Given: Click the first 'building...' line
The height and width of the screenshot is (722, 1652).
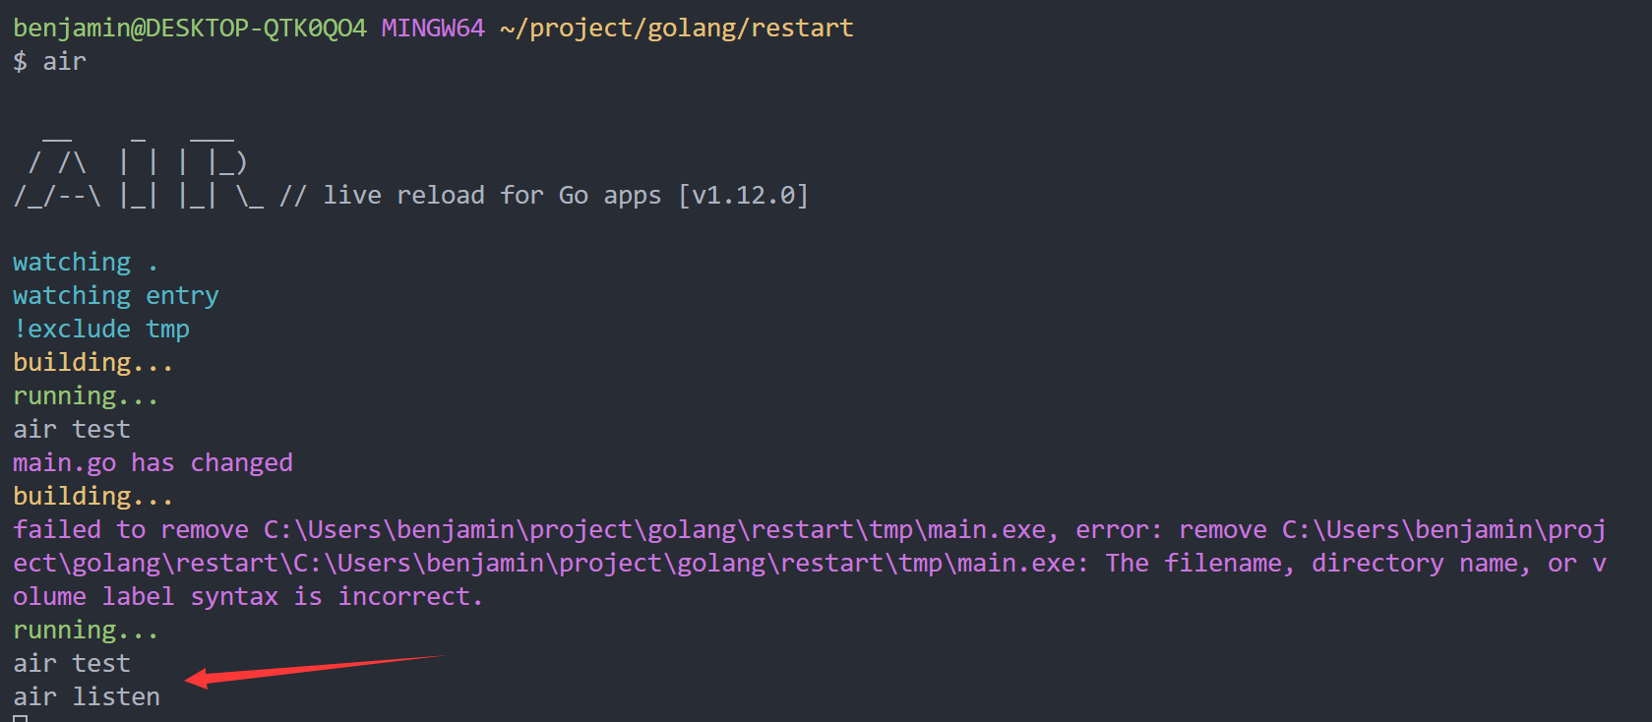Looking at the screenshot, I should 93,363.
